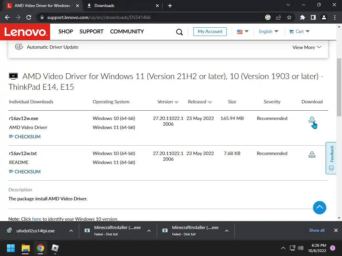Open the notification badge in taskbar
The height and width of the screenshot is (256, 342).
(x=333, y=248)
